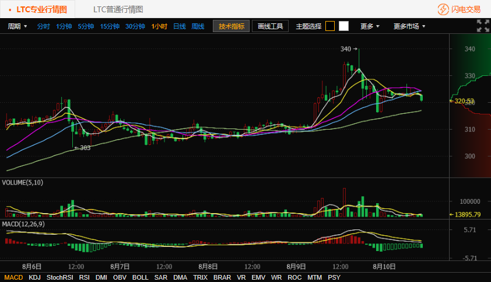The height and width of the screenshot is (282, 491).
Task: Switch to StochRSI indicator
Action: (60, 277)
